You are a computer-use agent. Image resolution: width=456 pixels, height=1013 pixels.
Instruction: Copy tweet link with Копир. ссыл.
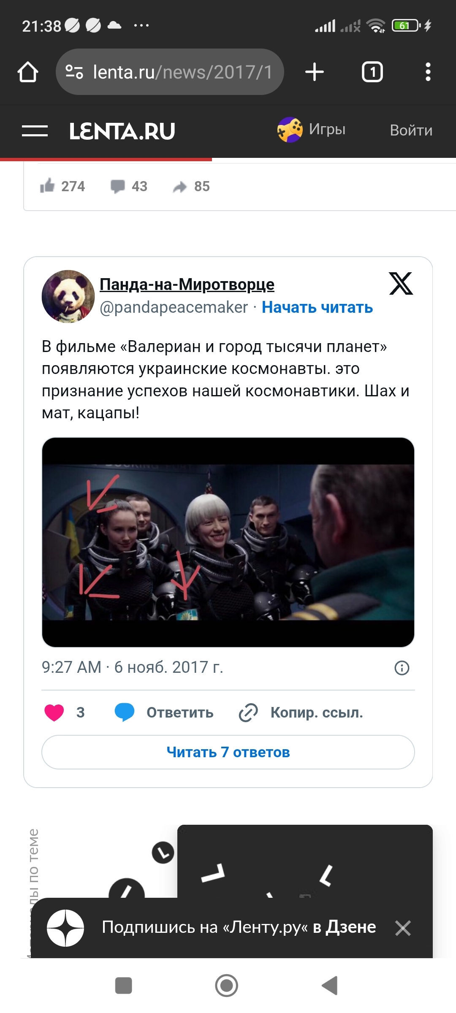(301, 712)
